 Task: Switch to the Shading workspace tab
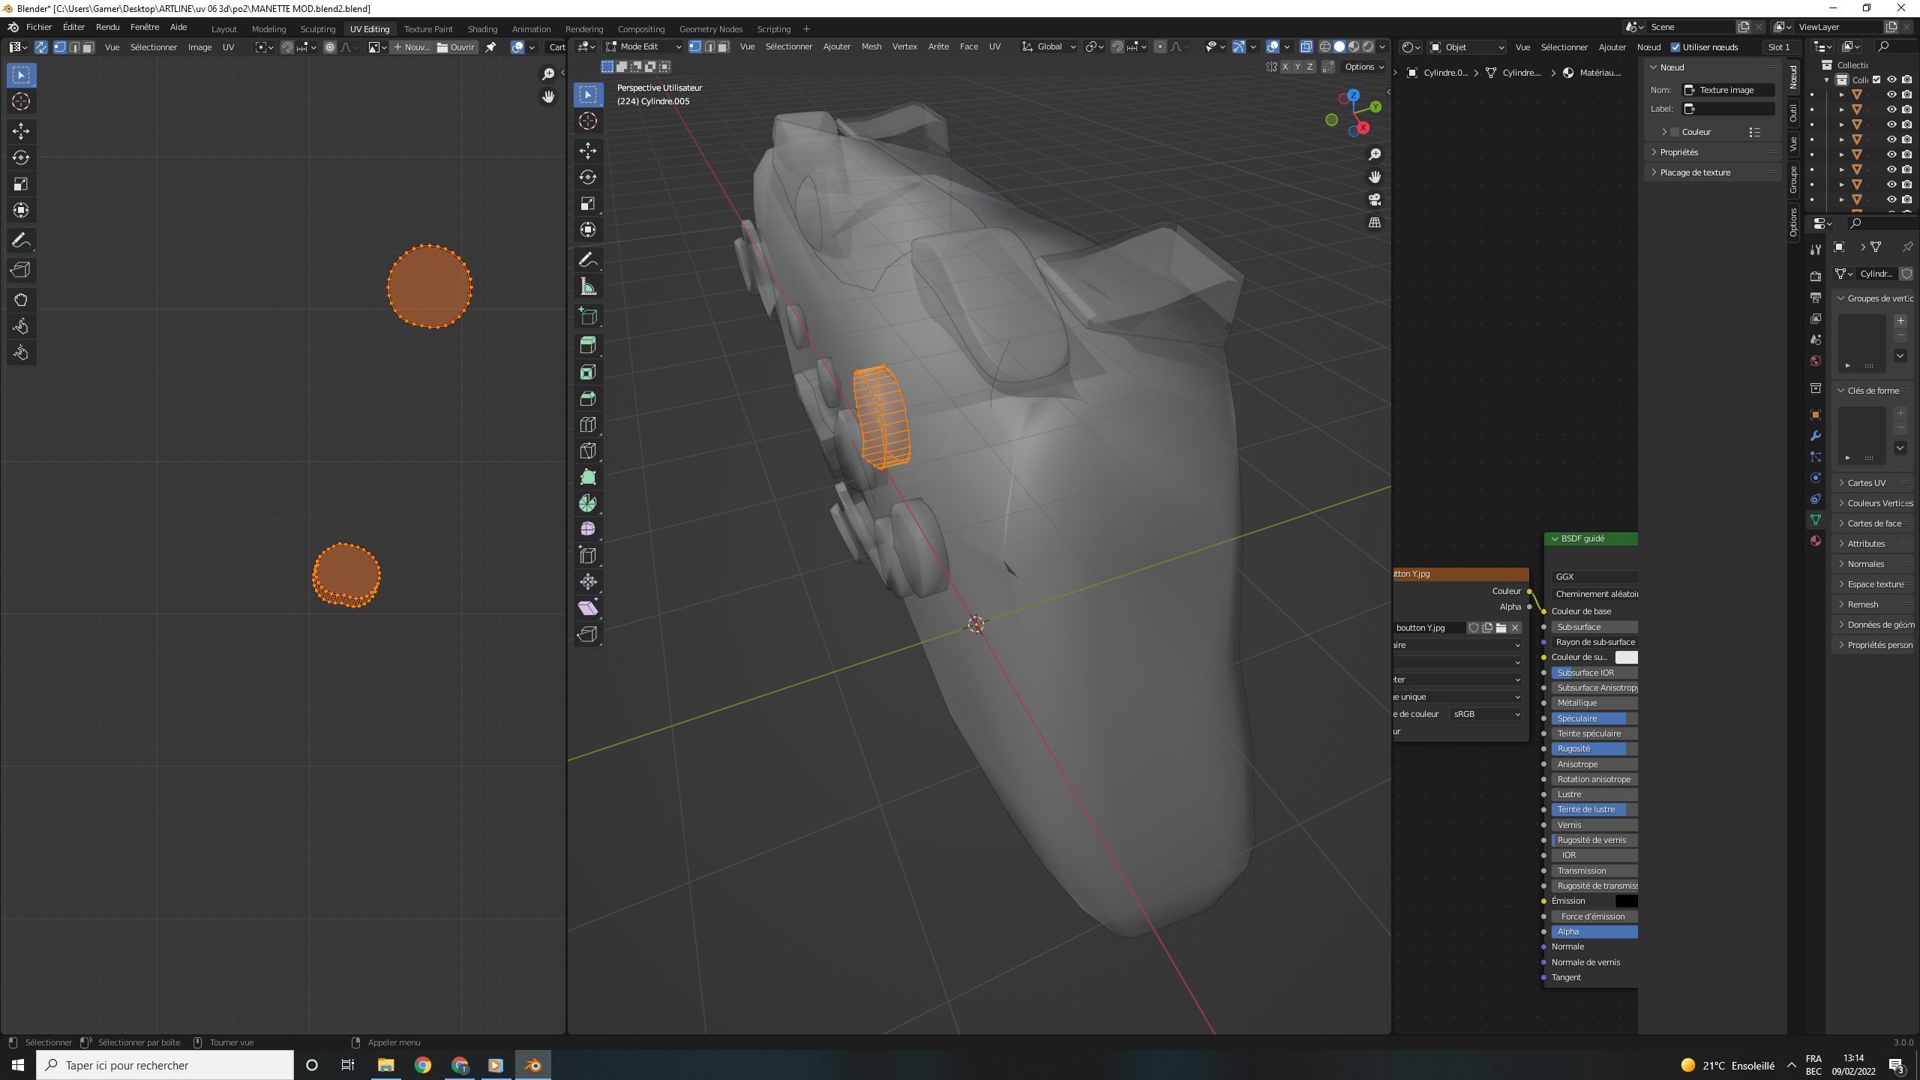pos(482,29)
